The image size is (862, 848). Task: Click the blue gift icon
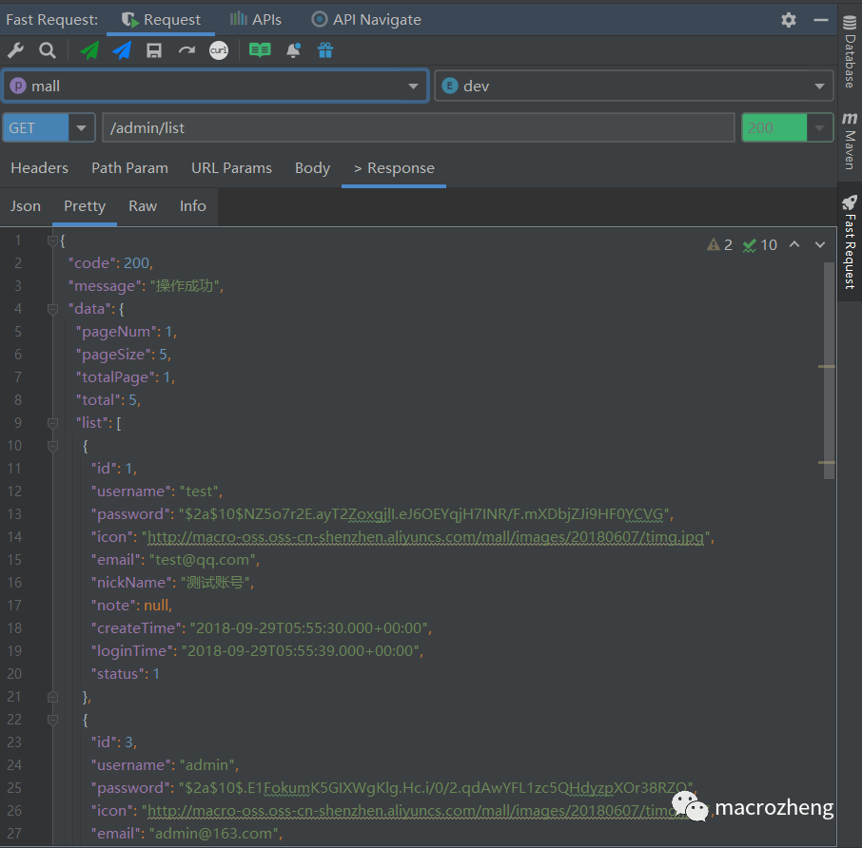[x=325, y=50]
